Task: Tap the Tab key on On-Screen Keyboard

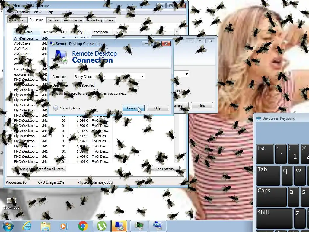Action: click(268, 176)
